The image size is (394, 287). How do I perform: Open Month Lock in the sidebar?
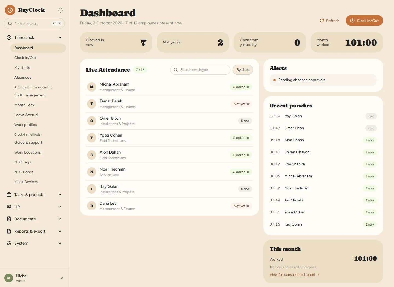[38, 105]
